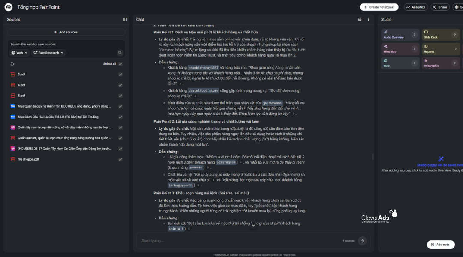Click the 5.pdf file icon

(x=13, y=96)
